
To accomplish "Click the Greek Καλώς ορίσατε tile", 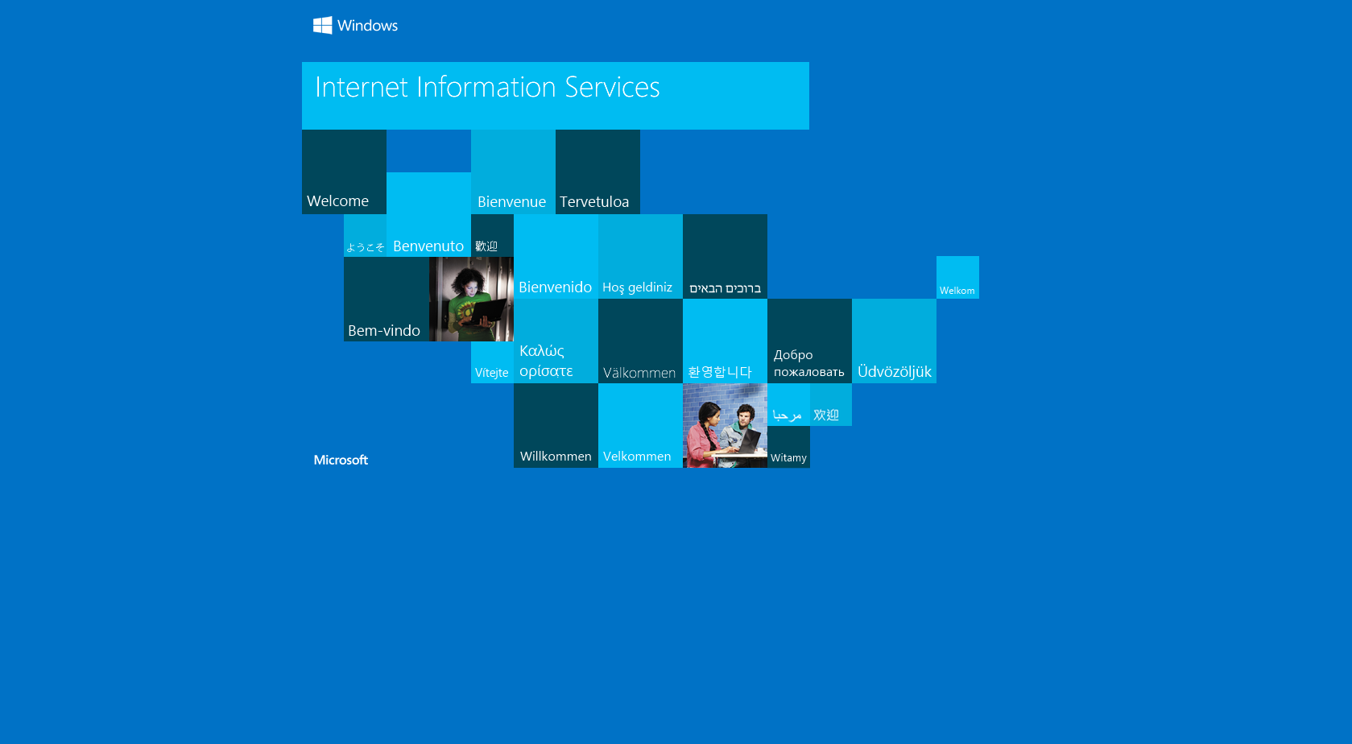I will pyautogui.click(x=556, y=341).
